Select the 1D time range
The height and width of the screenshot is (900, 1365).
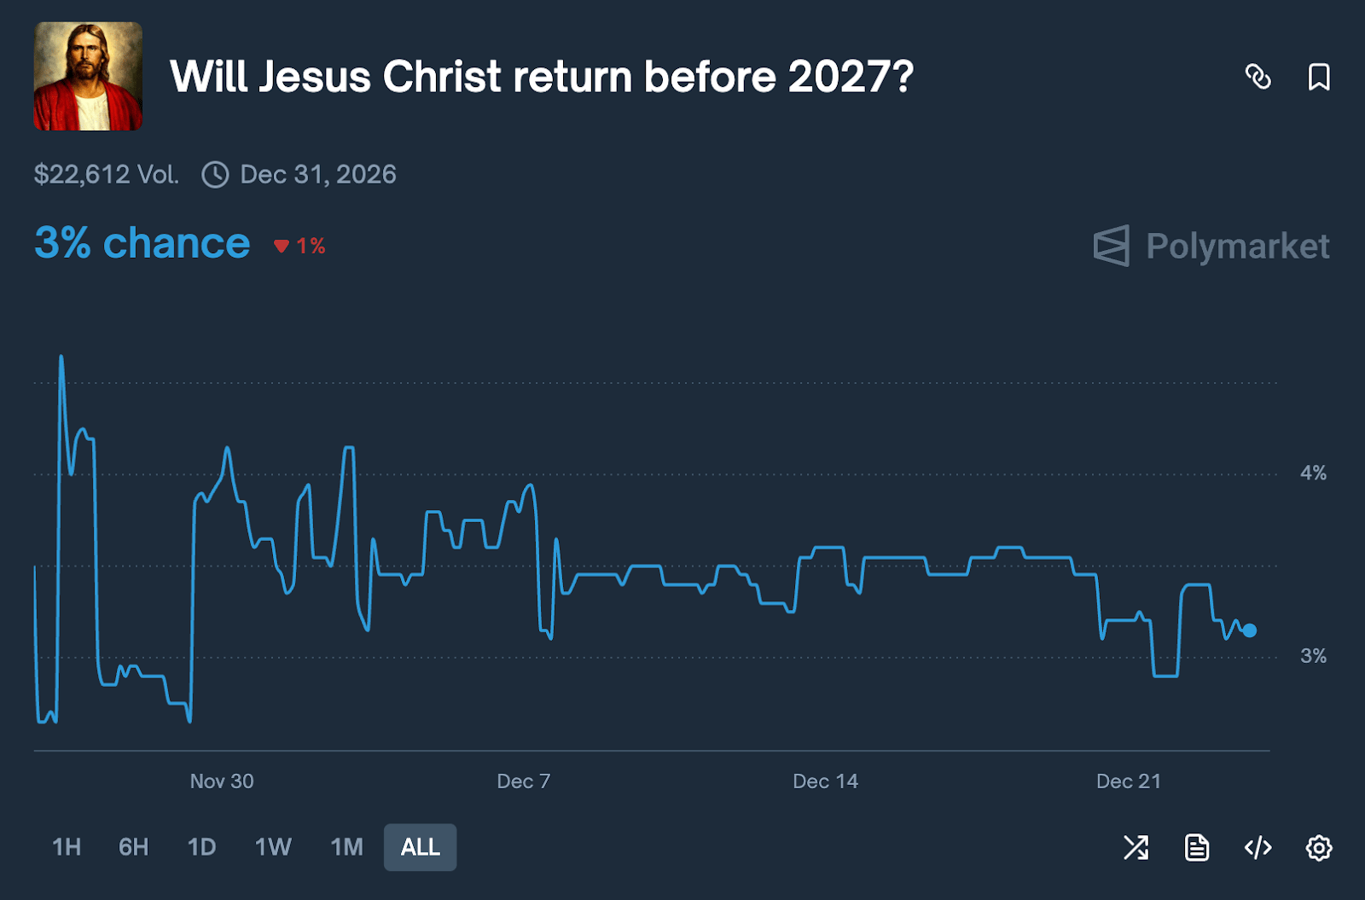click(x=201, y=847)
